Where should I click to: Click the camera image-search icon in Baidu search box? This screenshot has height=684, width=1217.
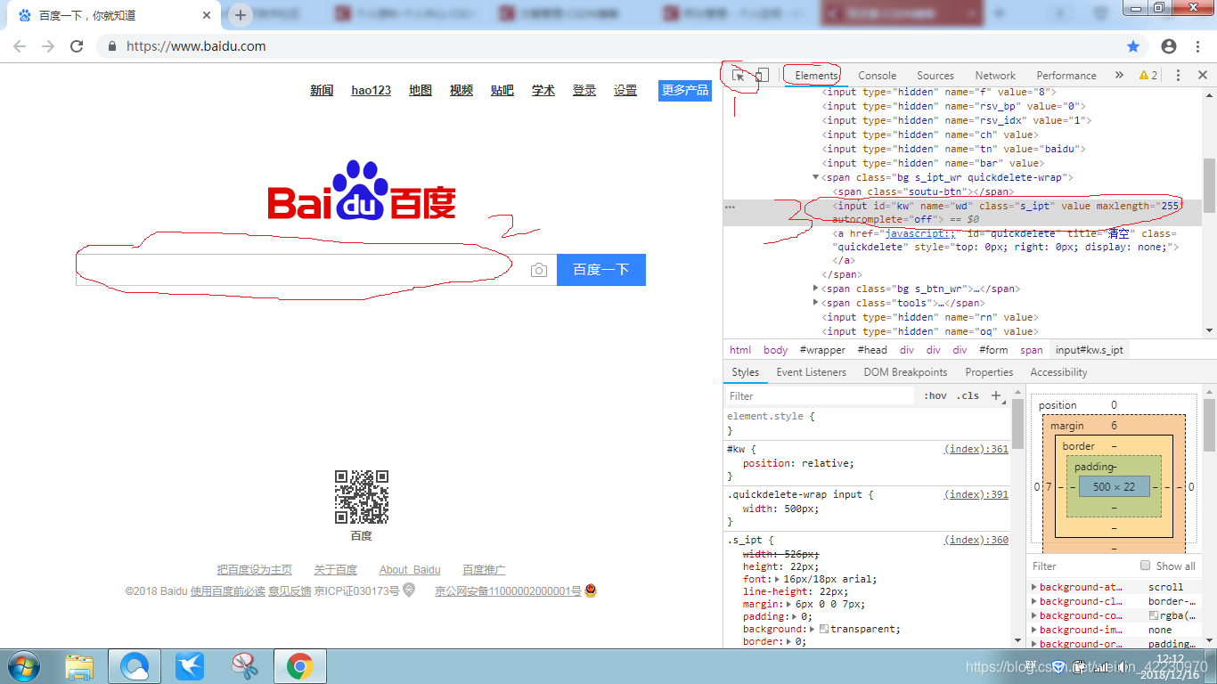(x=539, y=270)
